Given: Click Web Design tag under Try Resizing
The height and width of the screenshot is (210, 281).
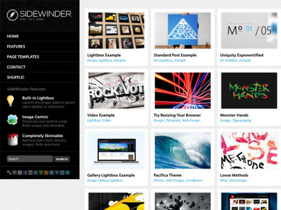Looking at the screenshot, I should [x=191, y=120].
